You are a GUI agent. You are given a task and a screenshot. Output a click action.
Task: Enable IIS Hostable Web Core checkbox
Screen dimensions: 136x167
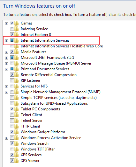pos(12,46)
